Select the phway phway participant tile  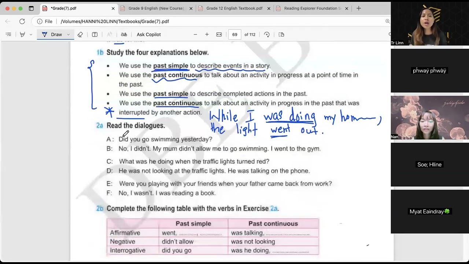tap(430, 70)
